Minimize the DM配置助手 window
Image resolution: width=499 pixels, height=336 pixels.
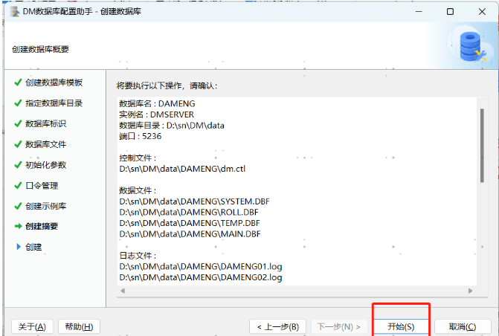[419, 12]
